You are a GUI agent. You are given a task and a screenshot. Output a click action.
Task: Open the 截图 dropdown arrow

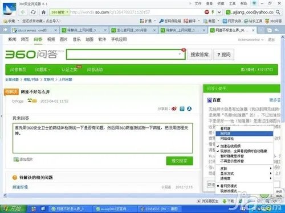218,20
